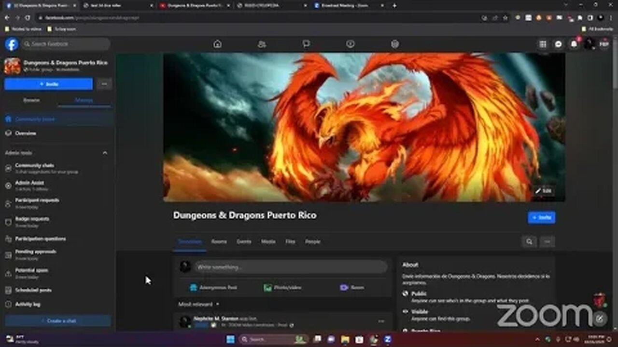The width and height of the screenshot is (618, 347).
Task: Select the Media tab
Action: point(268,241)
